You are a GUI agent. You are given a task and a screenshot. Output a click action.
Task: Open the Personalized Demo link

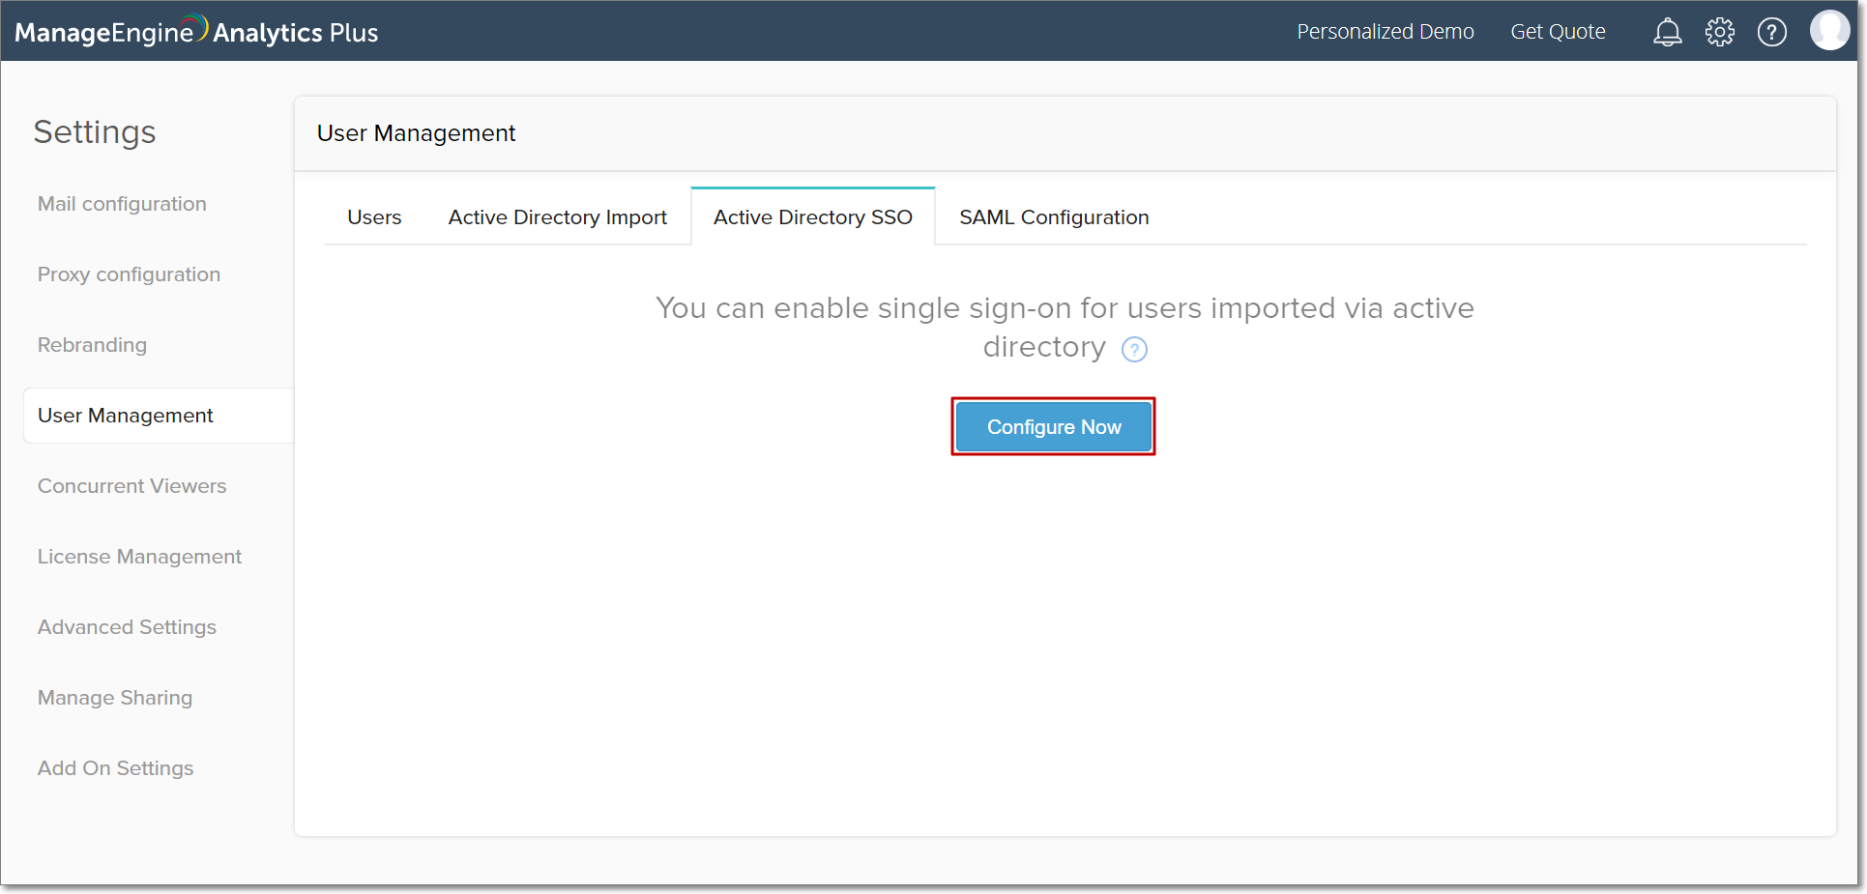[1385, 32]
